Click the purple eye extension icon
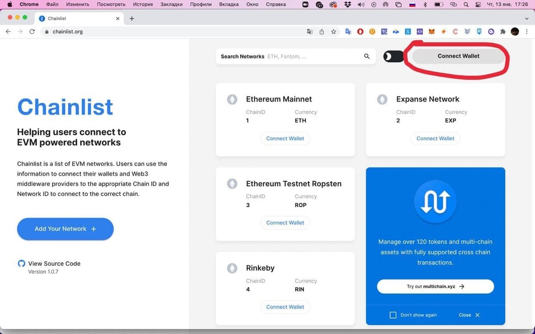Screen dimensions: 535x334 420,32
